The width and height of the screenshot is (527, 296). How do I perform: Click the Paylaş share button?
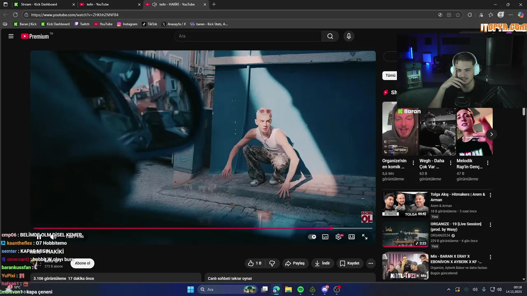295,263
